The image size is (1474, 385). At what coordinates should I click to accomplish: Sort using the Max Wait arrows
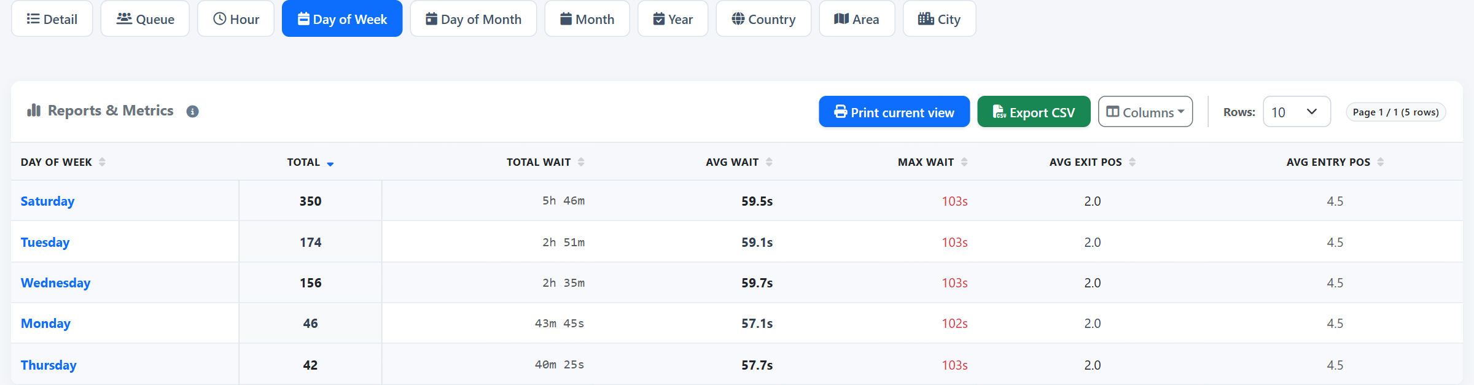(x=964, y=162)
